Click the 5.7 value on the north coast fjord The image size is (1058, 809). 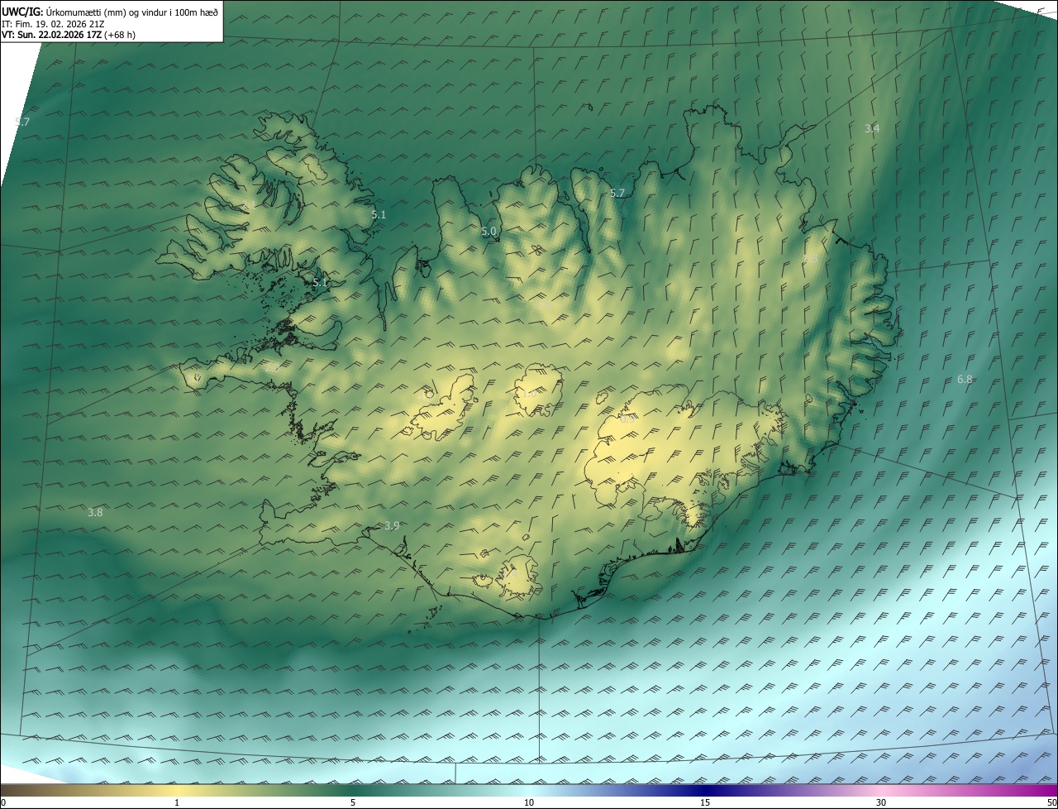(617, 193)
